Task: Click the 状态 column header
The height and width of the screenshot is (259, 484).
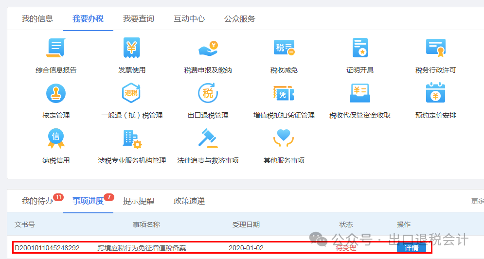Action: point(346,224)
